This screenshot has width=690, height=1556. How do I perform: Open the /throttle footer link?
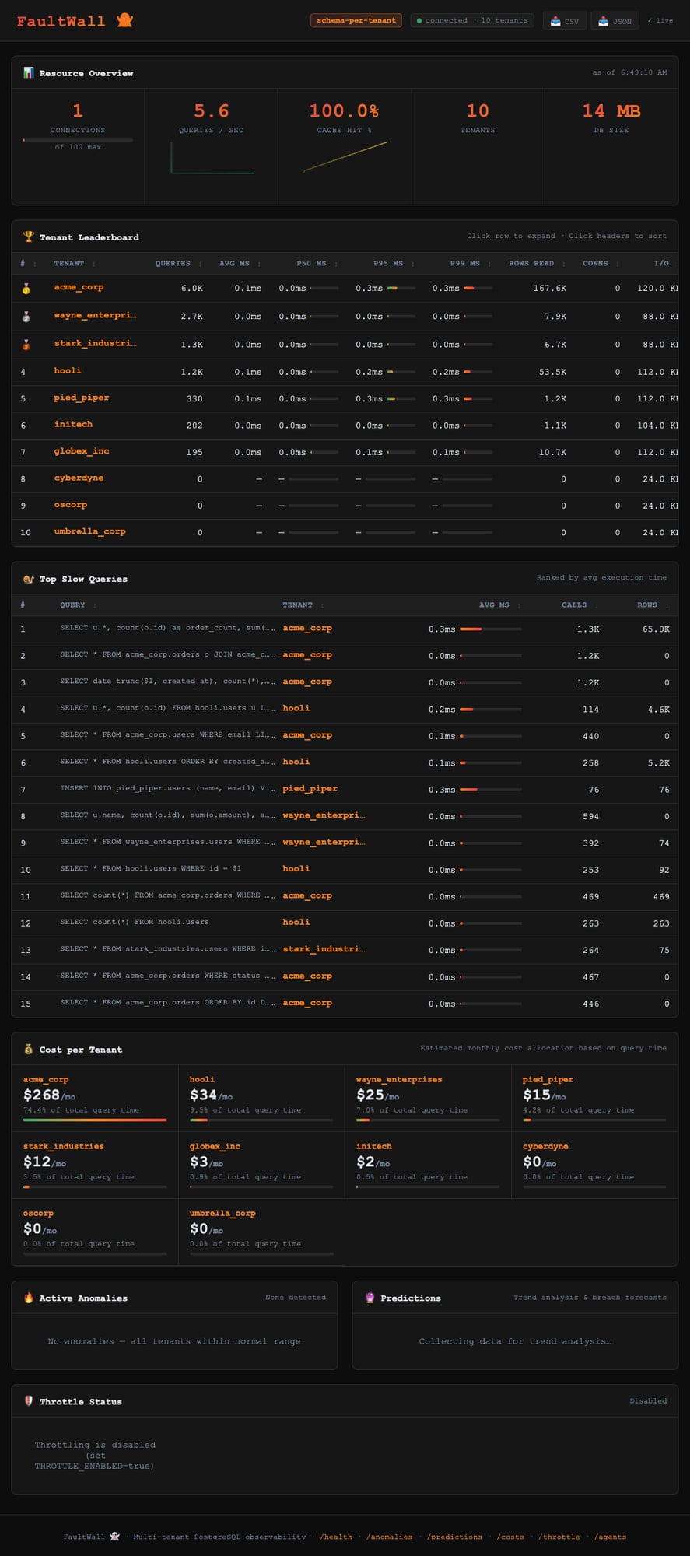(559, 1537)
